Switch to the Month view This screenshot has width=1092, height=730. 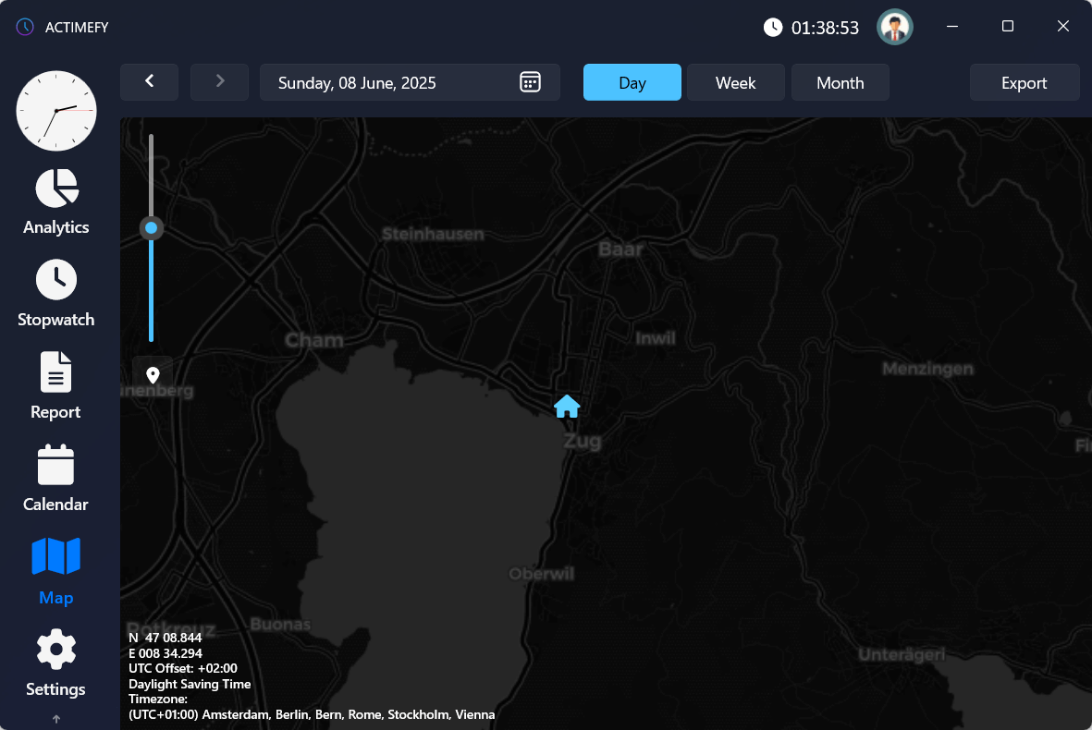pyautogui.click(x=840, y=82)
